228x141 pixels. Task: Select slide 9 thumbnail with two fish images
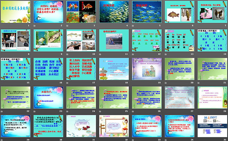(48, 40)
